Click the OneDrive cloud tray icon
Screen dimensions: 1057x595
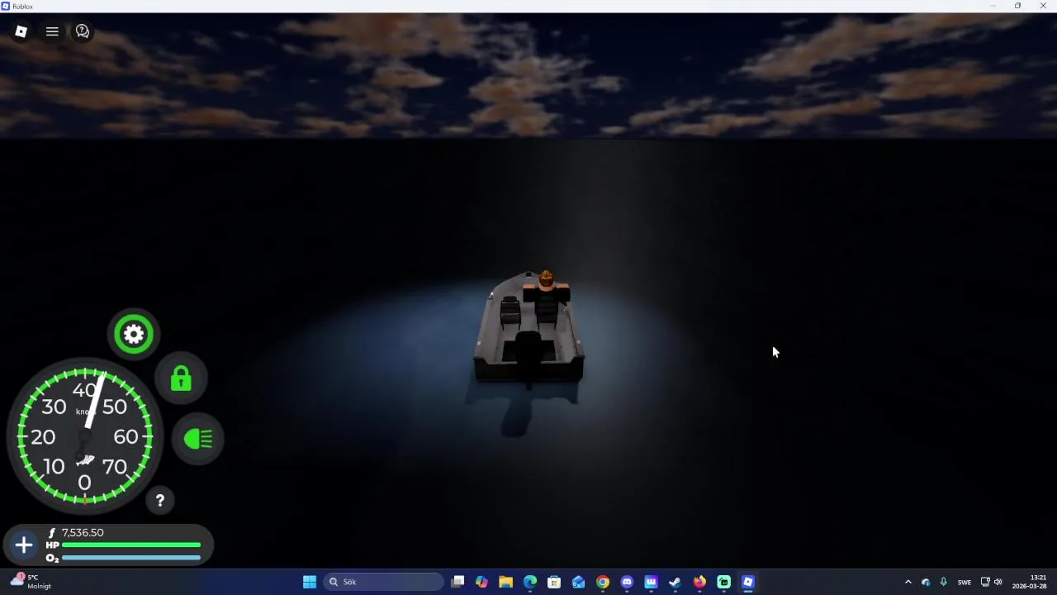tap(926, 582)
